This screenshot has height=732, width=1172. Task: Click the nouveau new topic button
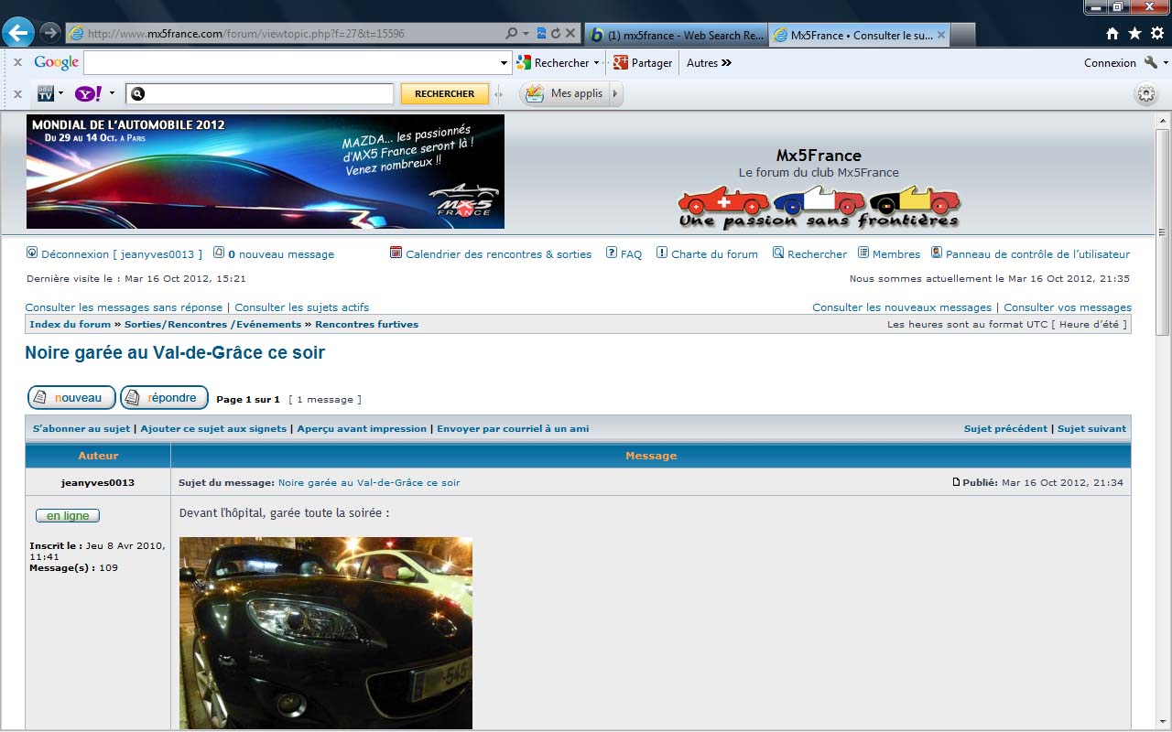(71, 398)
